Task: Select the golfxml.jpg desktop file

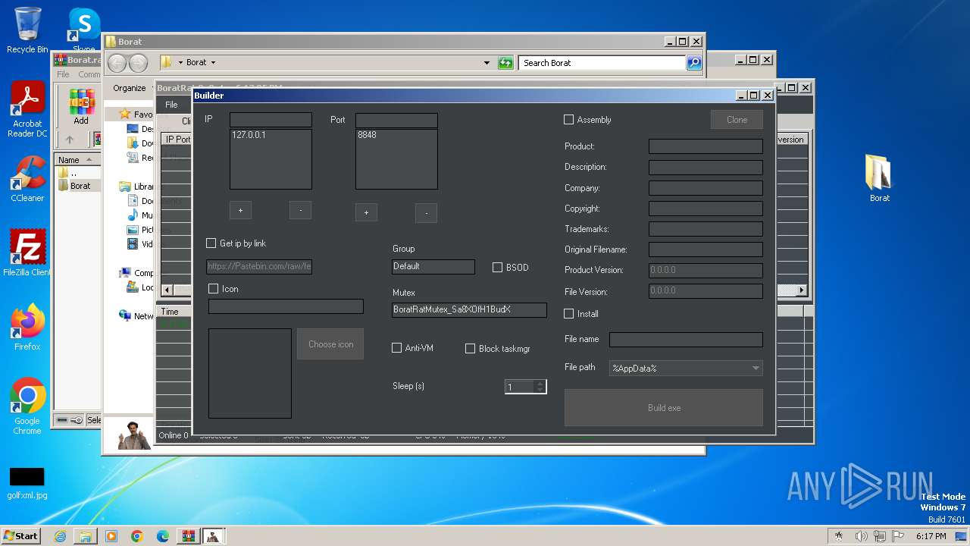Action: pyautogui.click(x=27, y=484)
